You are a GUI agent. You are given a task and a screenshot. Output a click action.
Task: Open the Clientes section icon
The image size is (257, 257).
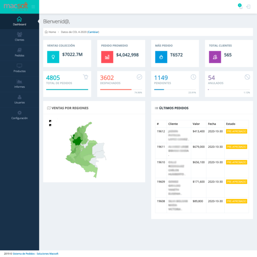click(19, 35)
